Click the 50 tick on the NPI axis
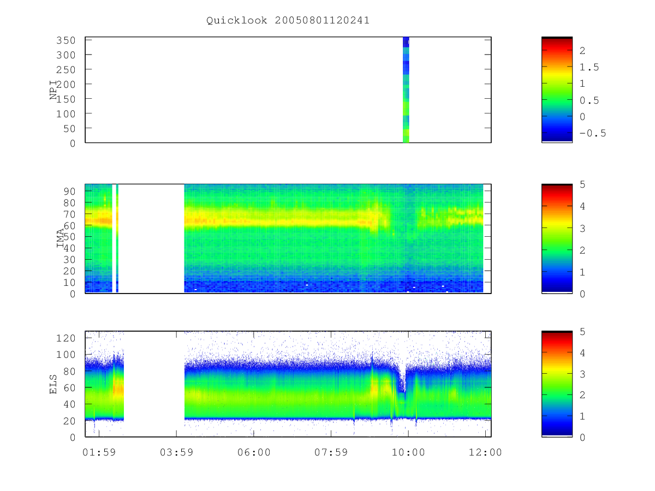Image resolution: width=655 pixels, height=491 pixels. [70, 128]
